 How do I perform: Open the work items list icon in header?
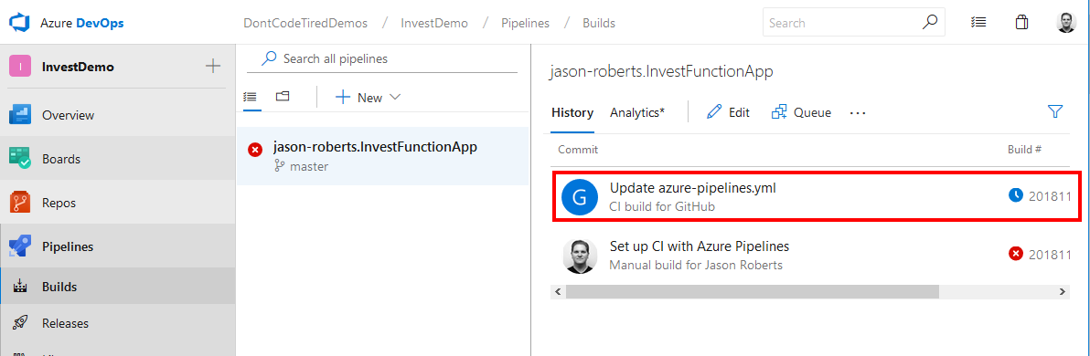pyautogui.click(x=978, y=22)
